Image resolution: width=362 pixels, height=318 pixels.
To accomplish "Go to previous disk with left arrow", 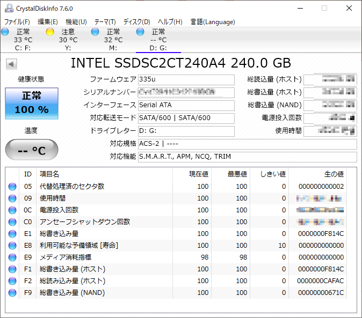I will 11,64.
